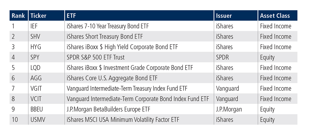The width and height of the screenshot is (309, 134).
Task: Select SPDR S&P 500 ETF Trust name
Action: pos(96,57)
